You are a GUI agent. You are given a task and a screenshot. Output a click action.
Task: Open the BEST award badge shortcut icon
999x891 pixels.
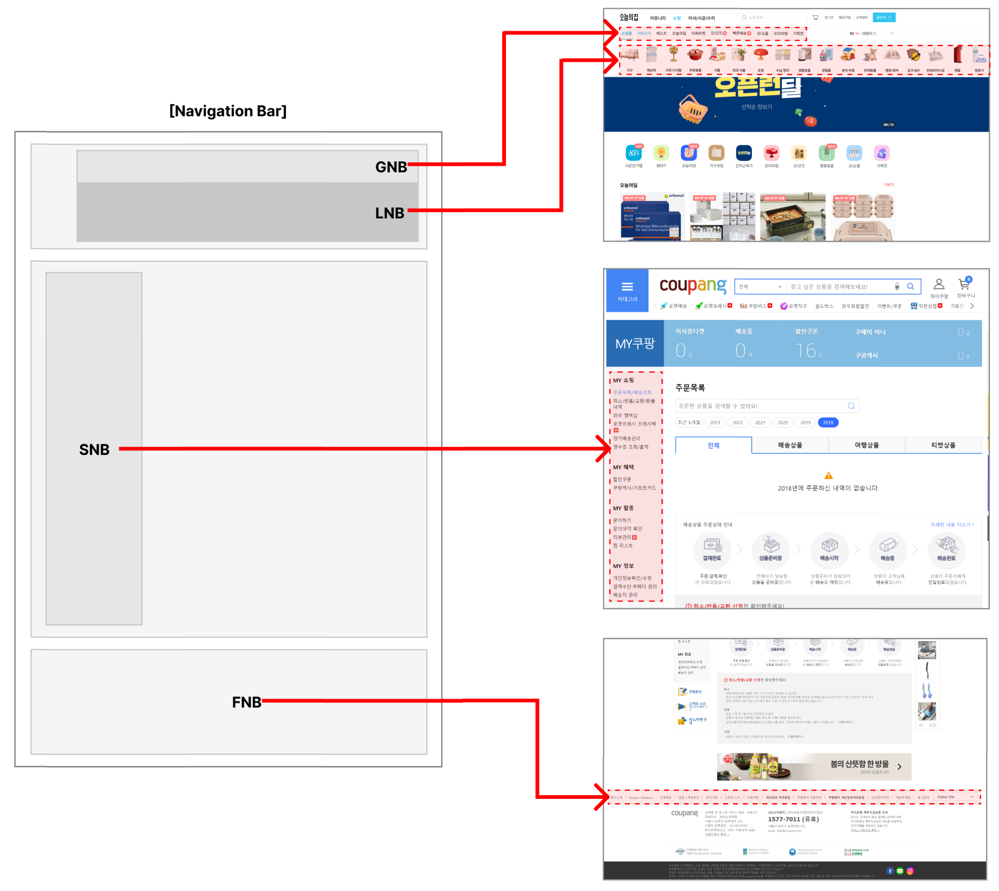[661, 153]
